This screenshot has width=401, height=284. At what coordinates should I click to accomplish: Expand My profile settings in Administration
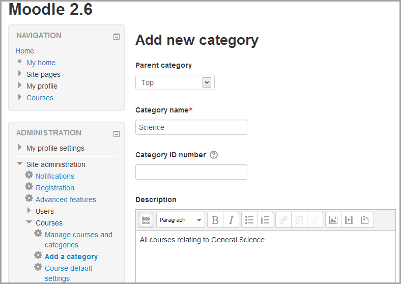[x=20, y=148]
